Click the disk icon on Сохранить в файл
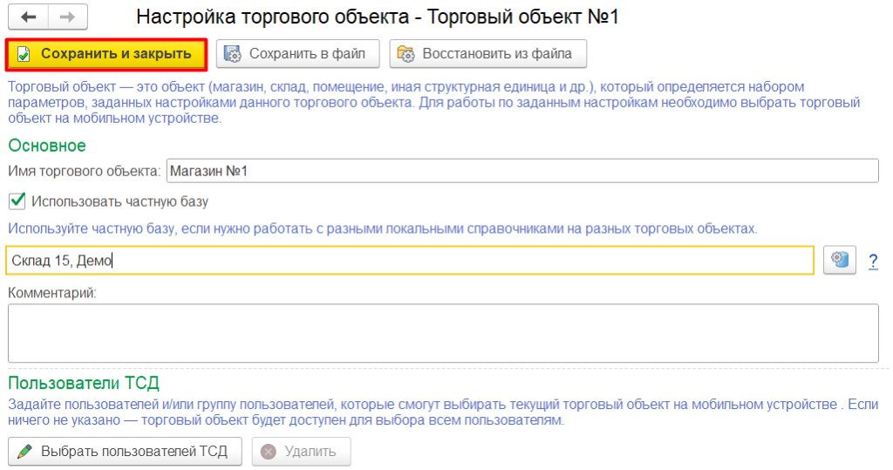Screen dimensions: 893x470 [x=232, y=54]
